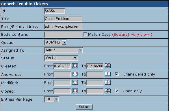Image resolution: width=169 pixels, height=111 pixels.
Task: Uncheck the Unanswered only checkbox
Action: (117, 74)
